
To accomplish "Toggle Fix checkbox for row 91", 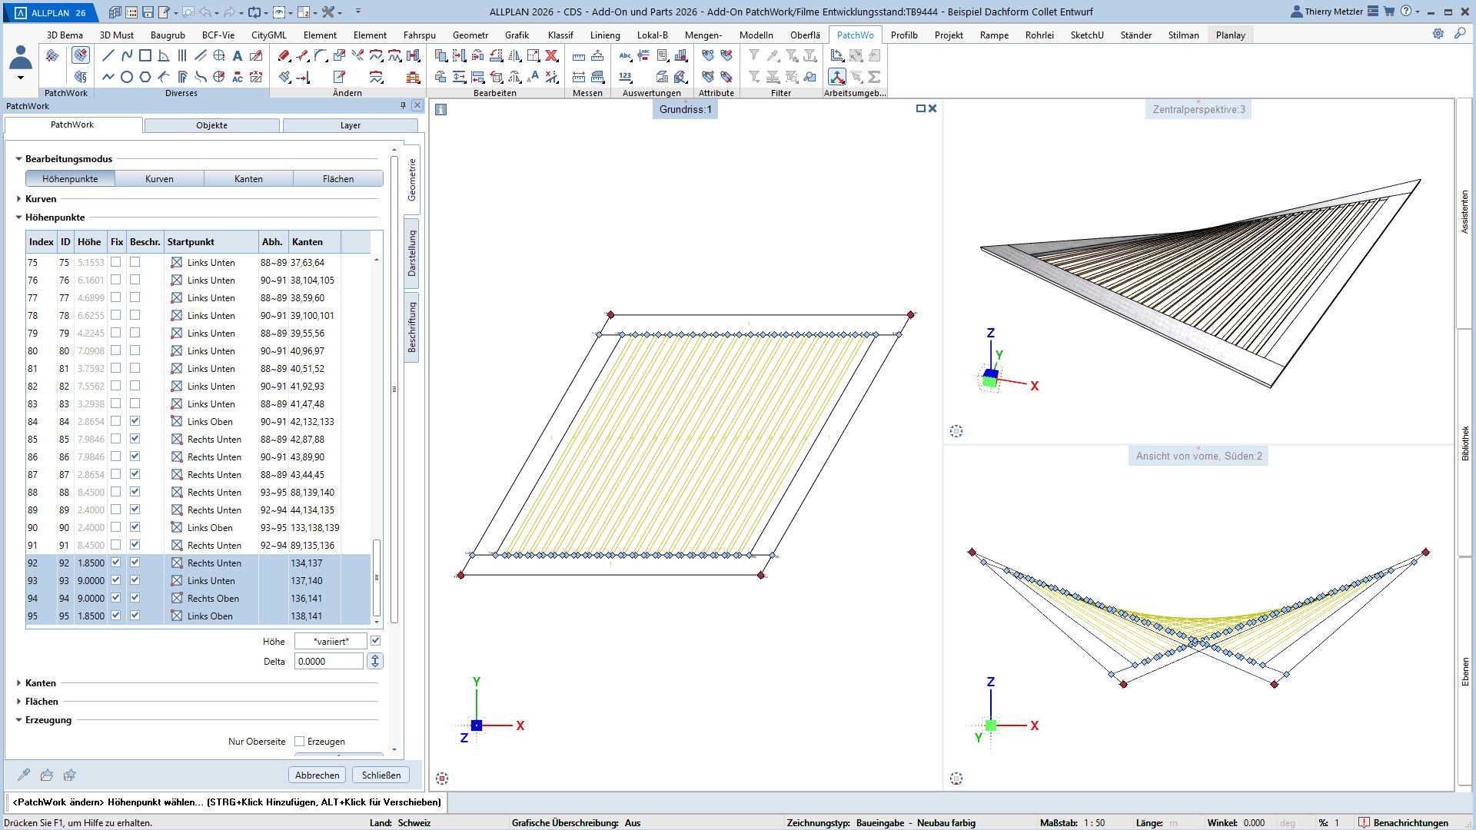I will coord(116,545).
